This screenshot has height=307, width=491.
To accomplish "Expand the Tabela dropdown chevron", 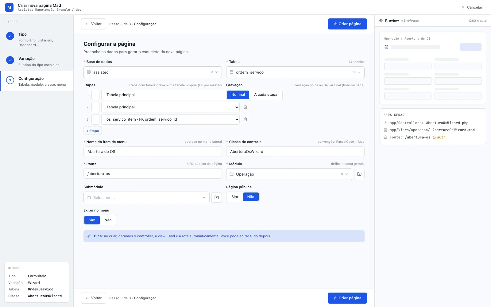I will pyautogui.click(x=359, y=72).
